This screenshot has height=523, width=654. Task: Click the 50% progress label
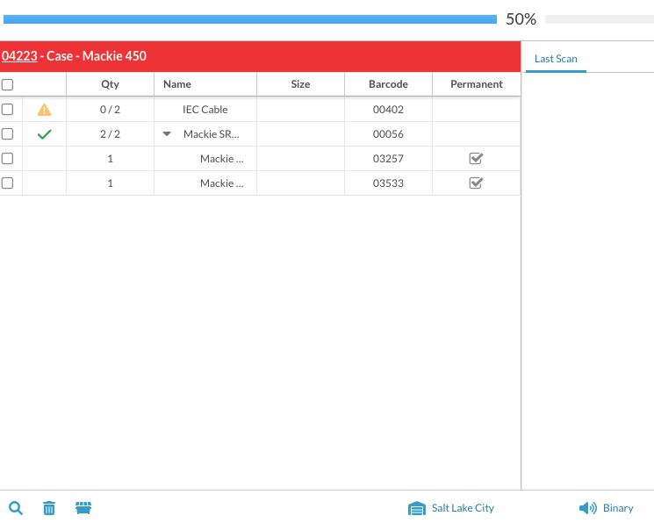[x=521, y=19]
